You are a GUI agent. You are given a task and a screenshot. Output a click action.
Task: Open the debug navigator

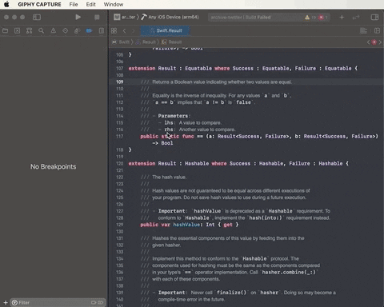[77, 31]
